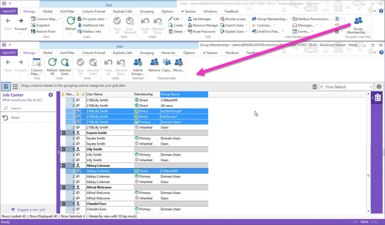Click Group Name column header
The image size is (385, 225).
click(184, 94)
